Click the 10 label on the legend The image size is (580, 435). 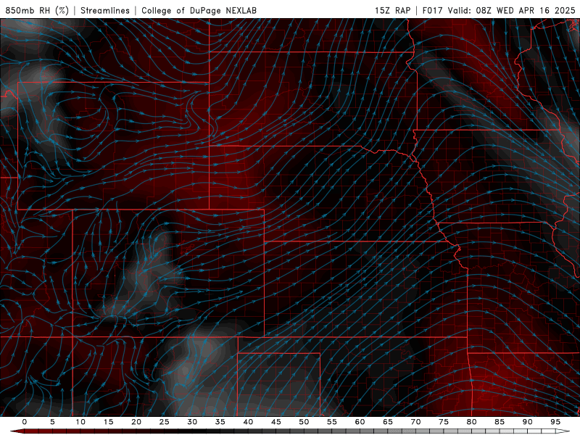point(80,422)
